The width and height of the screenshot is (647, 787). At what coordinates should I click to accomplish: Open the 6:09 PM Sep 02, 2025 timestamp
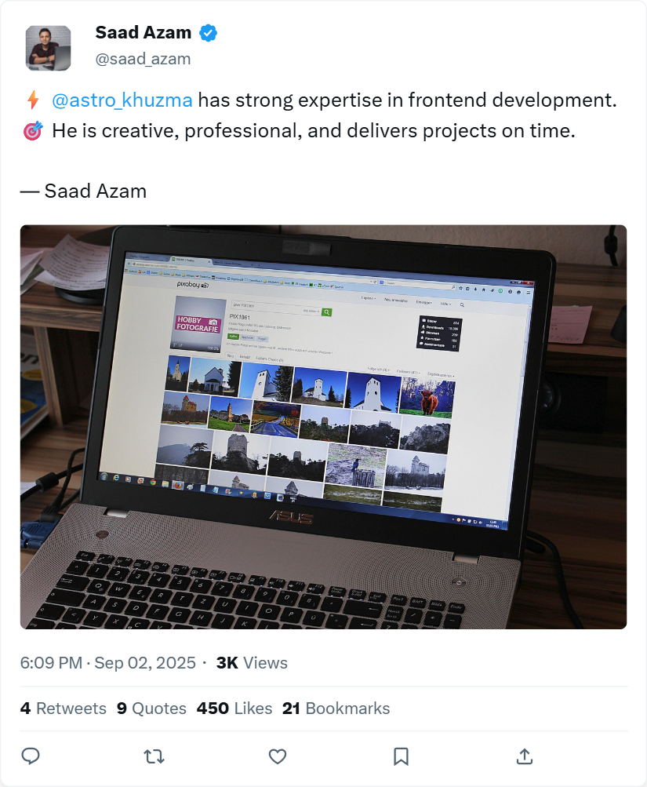(x=108, y=663)
